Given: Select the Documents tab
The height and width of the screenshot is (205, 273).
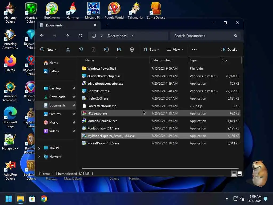Looking at the screenshot, I should tap(68, 25).
